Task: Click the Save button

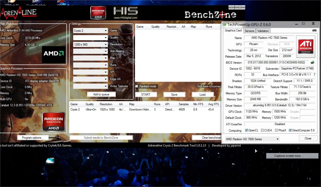Action: pos(174,94)
